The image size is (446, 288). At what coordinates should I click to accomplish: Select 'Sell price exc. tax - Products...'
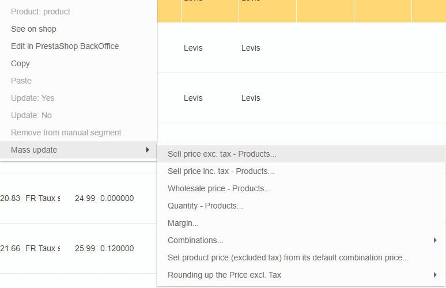[x=222, y=154]
